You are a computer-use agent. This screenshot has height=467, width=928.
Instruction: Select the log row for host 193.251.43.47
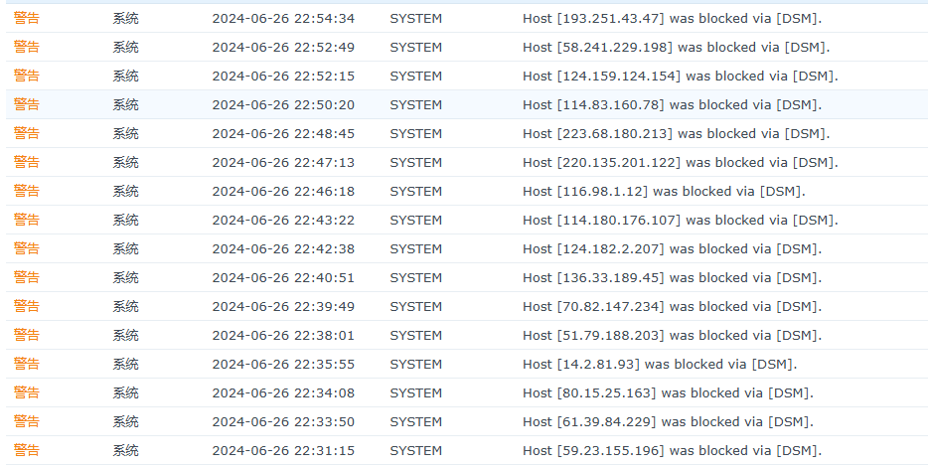(x=672, y=18)
